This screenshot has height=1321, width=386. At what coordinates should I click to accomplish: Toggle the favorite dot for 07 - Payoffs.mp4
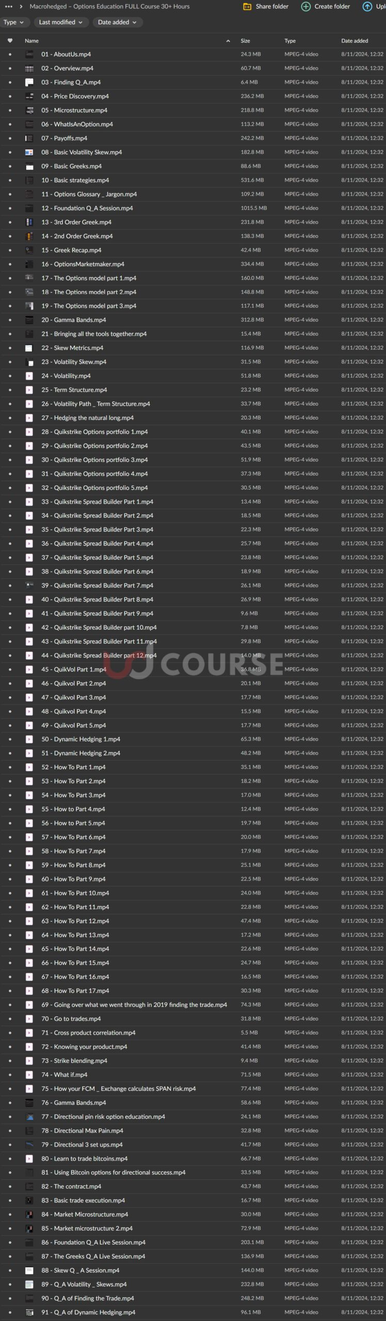click(10, 138)
